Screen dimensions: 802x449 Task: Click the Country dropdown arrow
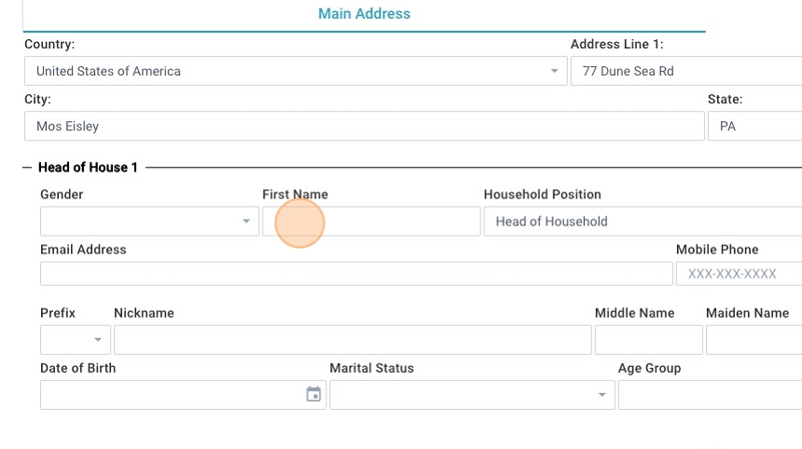(x=554, y=72)
